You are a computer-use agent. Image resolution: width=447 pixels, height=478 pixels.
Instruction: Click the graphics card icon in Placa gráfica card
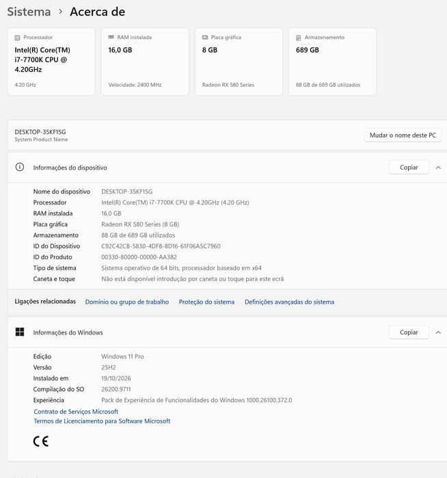click(205, 37)
